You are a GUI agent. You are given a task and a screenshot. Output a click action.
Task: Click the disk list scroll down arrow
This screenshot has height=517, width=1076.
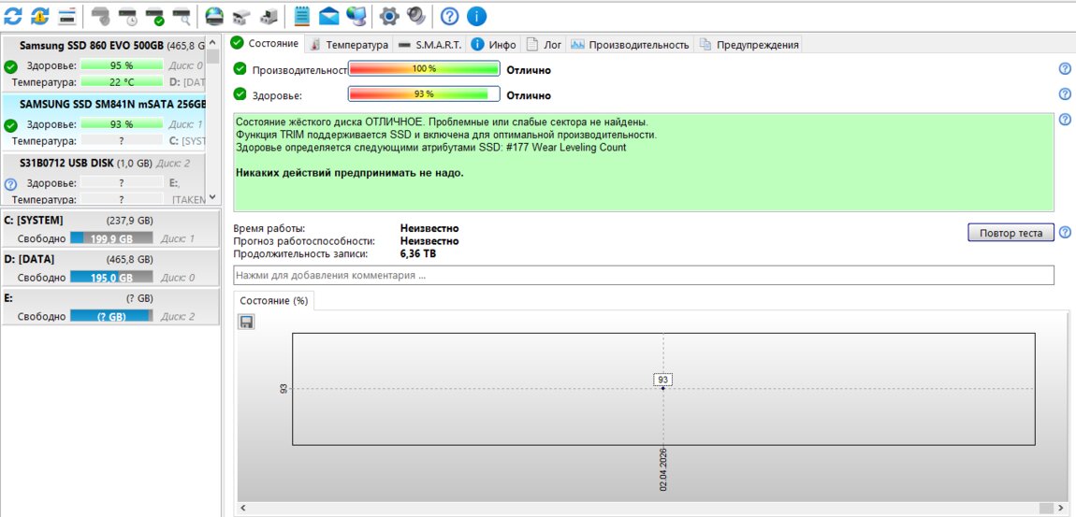point(213,197)
